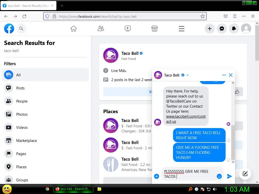Viewport: 259px width, 194px height.
Task: Click the "Live Más." info text
Action: click(119, 71)
